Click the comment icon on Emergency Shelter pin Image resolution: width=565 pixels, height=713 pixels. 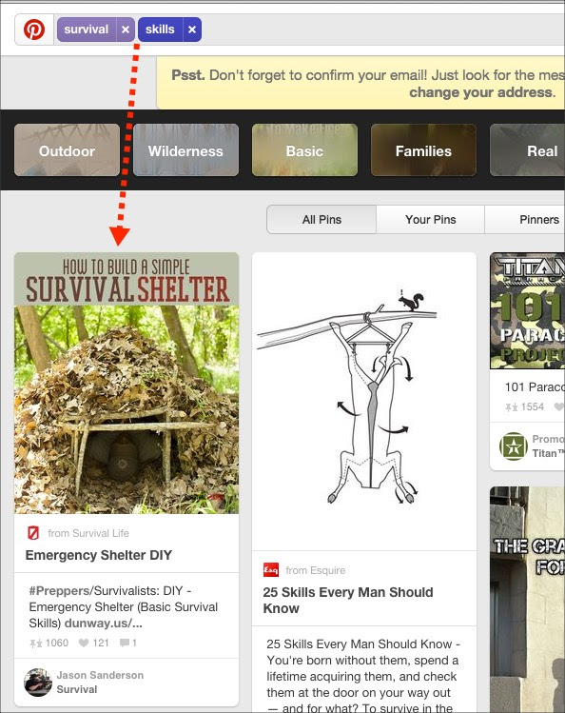pyautogui.click(x=124, y=643)
